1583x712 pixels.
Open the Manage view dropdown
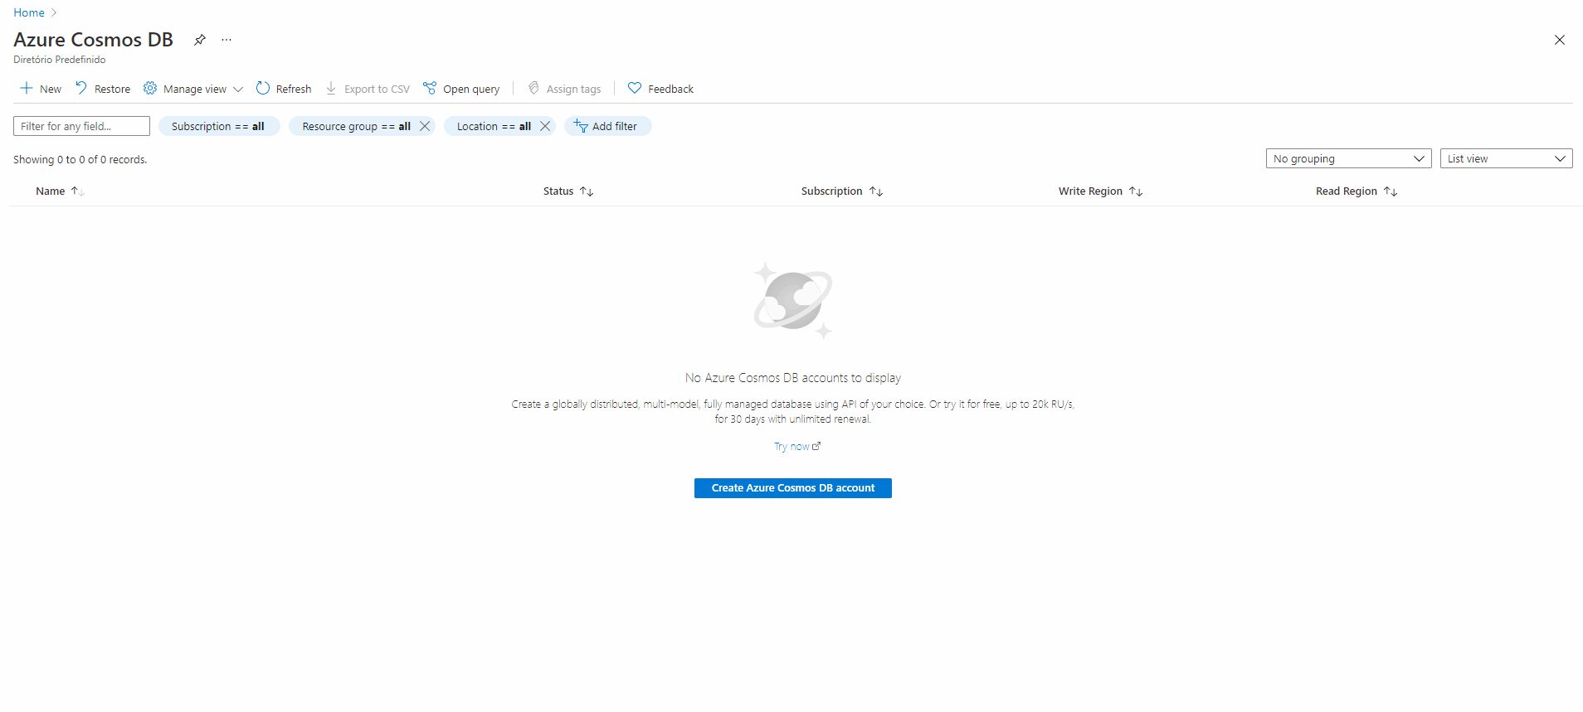coord(193,89)
